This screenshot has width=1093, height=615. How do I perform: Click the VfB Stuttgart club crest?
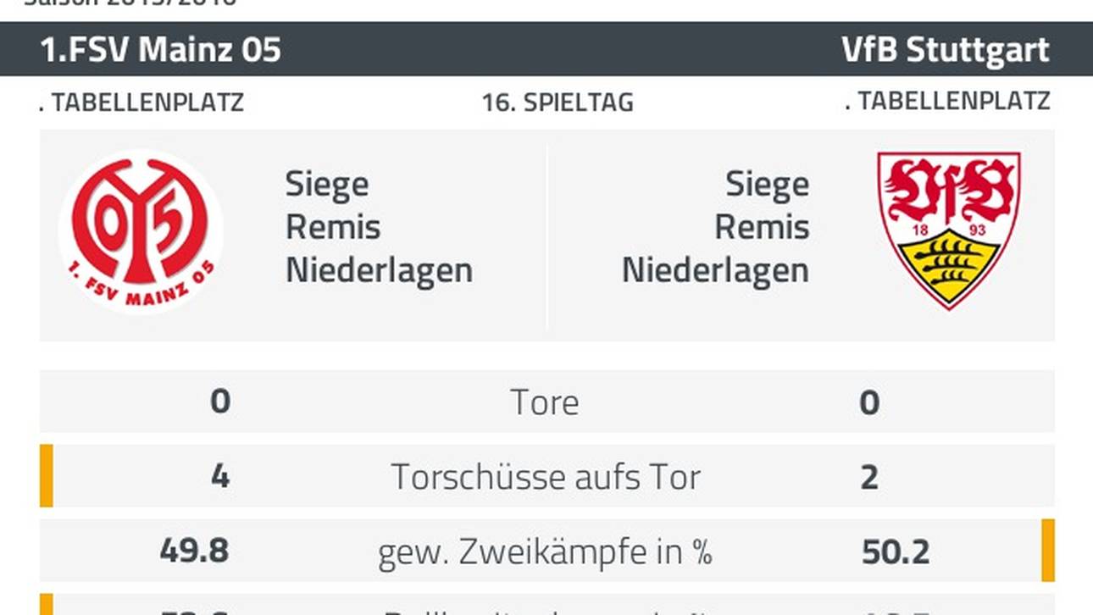click(x=948, y=230)
